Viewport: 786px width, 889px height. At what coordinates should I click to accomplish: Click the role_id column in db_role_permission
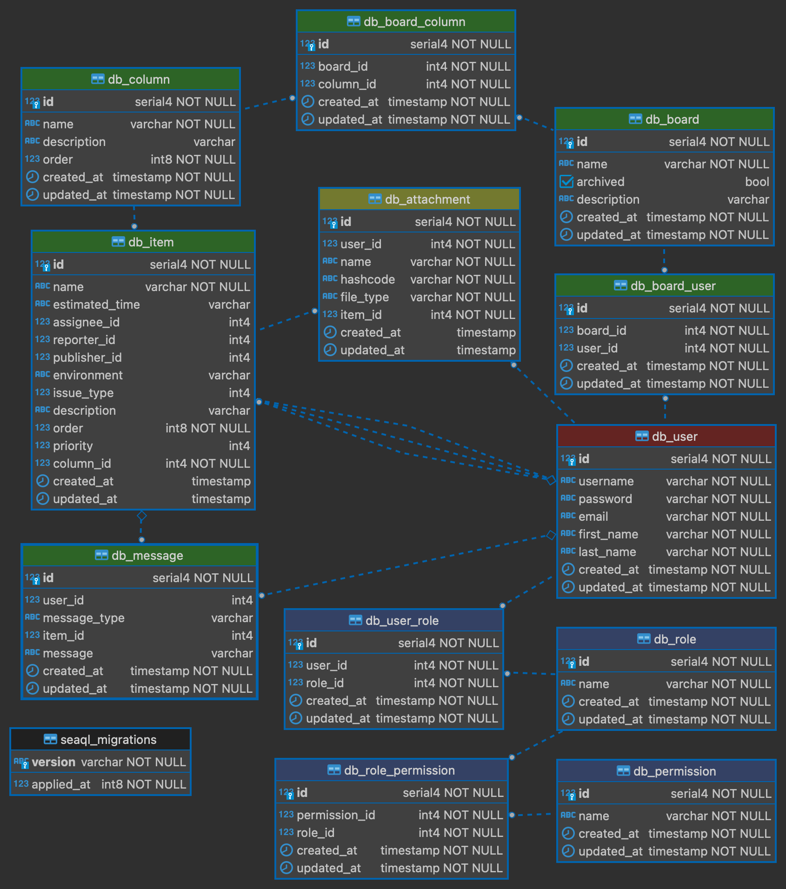pyautogui.click(x=392, y=833)
